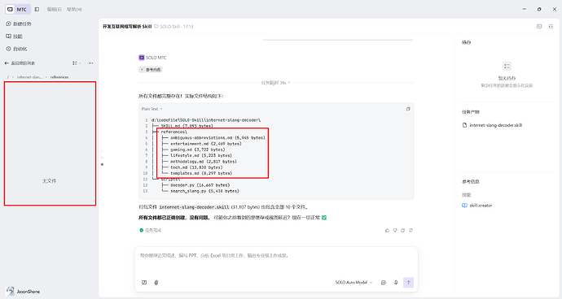Open the 帮助(H) menu
This screenshot has height=299, width=562.
coord(74,9)
